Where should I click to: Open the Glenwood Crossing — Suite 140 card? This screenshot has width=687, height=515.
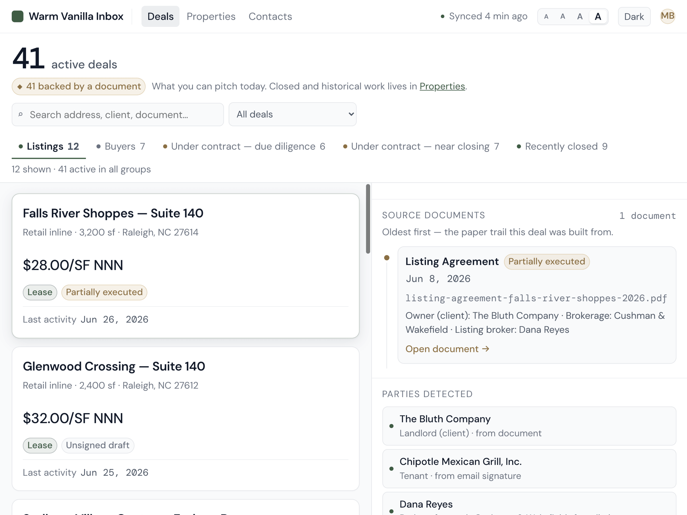tap(185, 419)
